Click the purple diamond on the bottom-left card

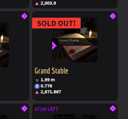(x=24, y=108)
